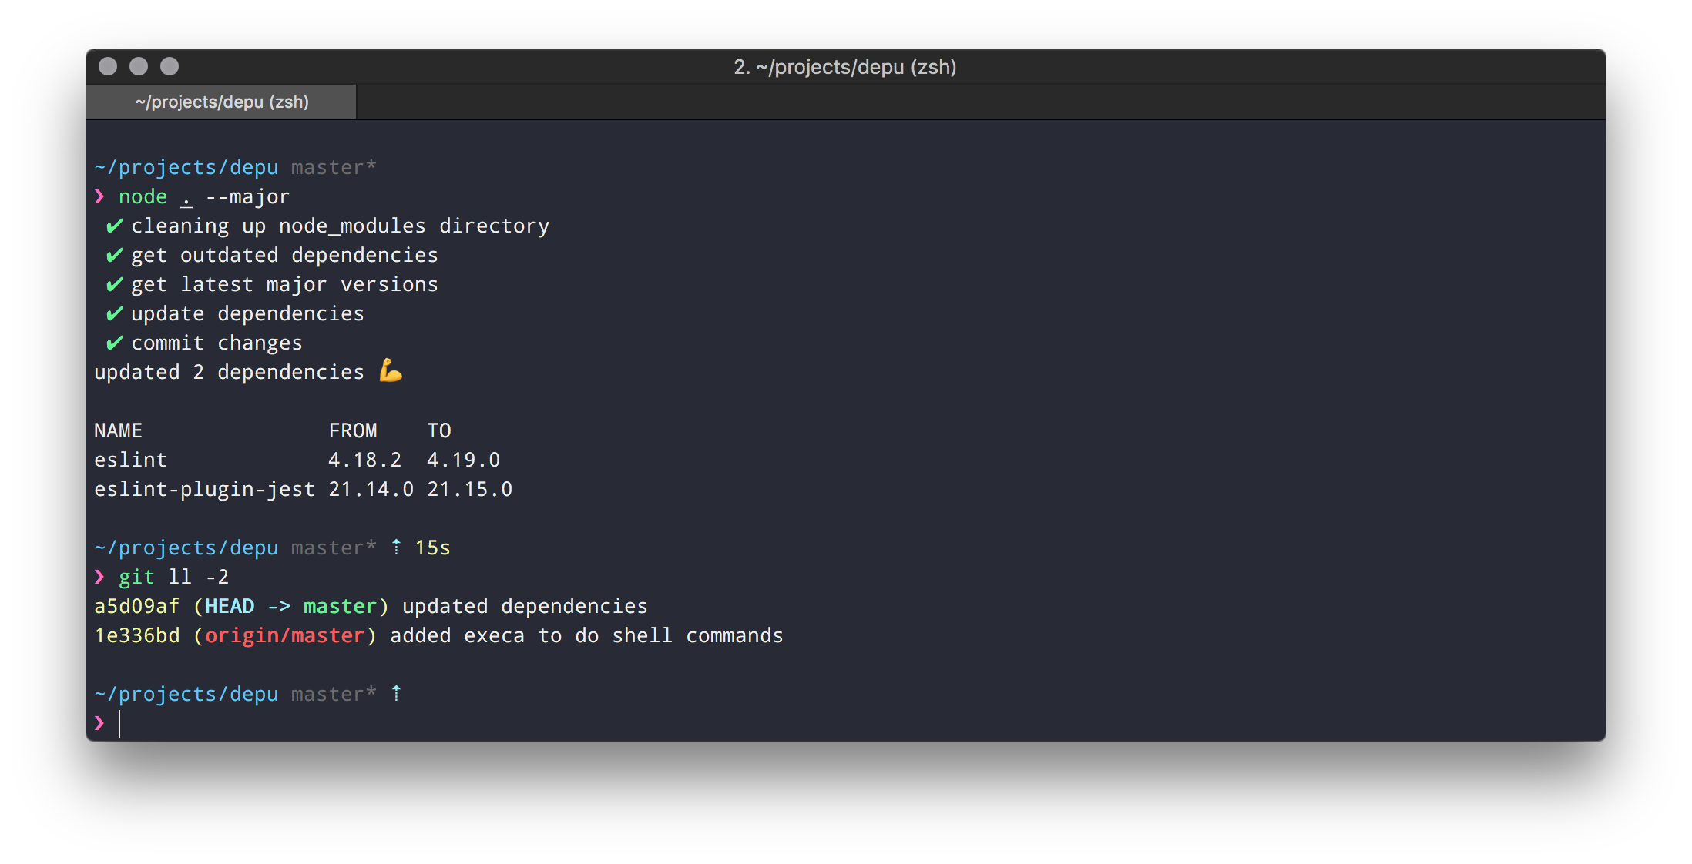
Task: Click the eslint-plugin-jest package name
Action: 204,490
